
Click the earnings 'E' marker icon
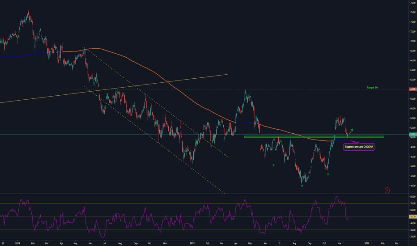click(387, 190)
